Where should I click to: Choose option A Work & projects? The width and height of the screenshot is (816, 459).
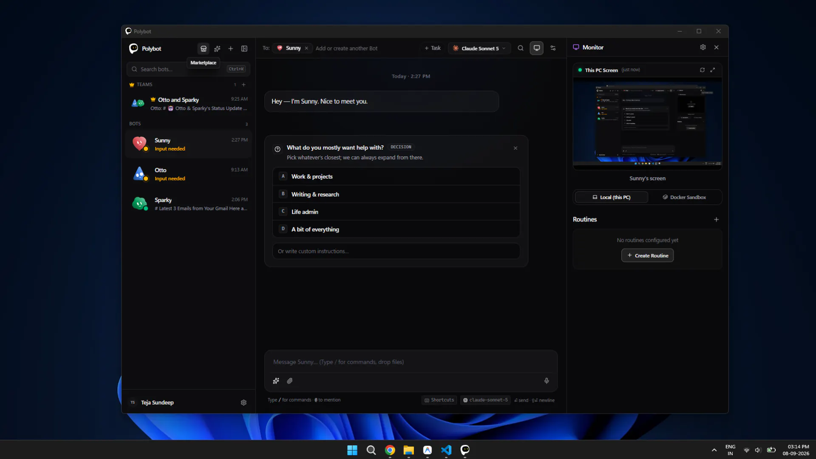(396, 176)
